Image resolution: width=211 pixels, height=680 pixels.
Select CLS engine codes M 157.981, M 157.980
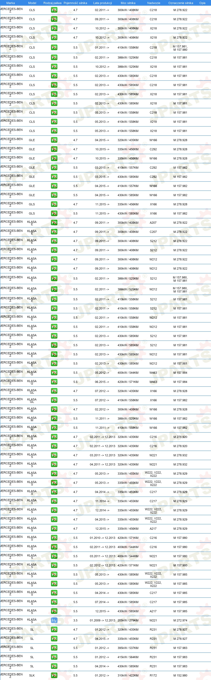click(x=180, y=48)
